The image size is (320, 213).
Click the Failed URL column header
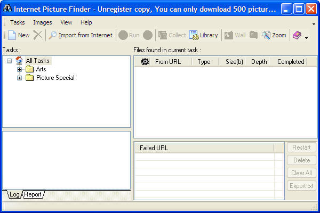tap(204, 148)
